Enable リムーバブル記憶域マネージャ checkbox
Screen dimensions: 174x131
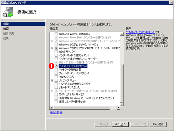point(56,84)
